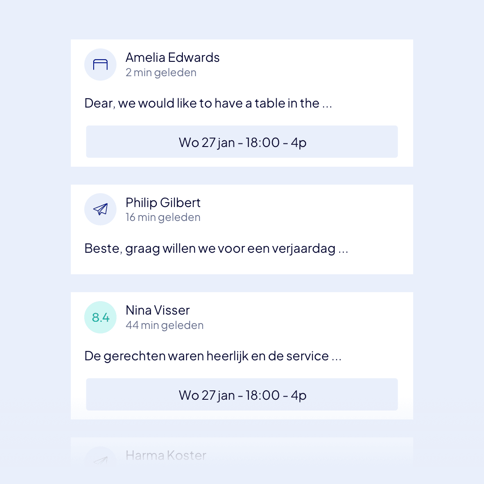The width and height of the screenshot is (484, 484).
Task: Click the faded paper plane icon by Harma Koster
Action: tap(100, 460)
